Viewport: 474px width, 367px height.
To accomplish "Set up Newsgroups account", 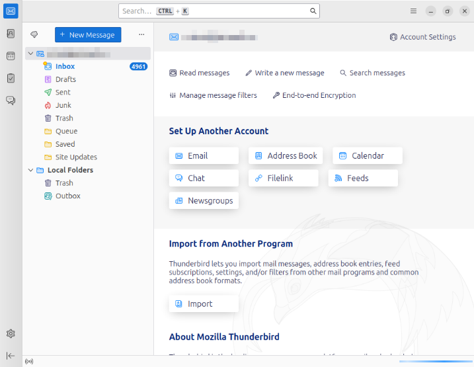I will pyautogui.click(x=204, y=201).
